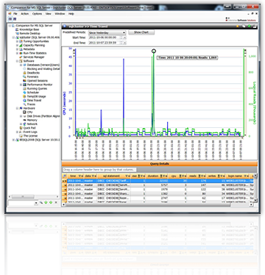Click the Start Time field
This screenshot has height=275, width=265.
pyautogui.click(x=107, y=37)
